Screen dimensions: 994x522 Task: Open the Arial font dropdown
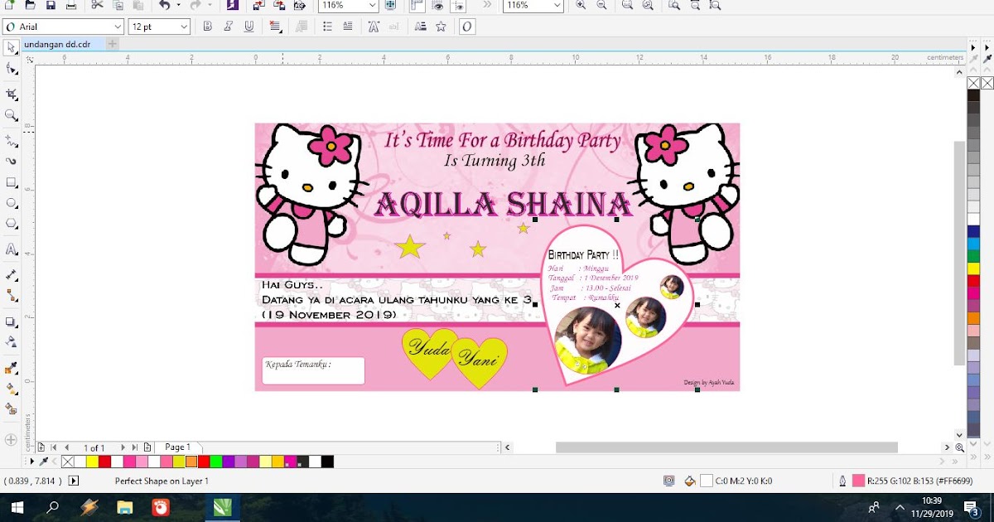117,27
